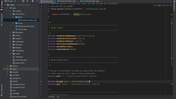This screenshot has width=176, height=99.
Task: Select the .gitignore file
Action: coord(16,78)
